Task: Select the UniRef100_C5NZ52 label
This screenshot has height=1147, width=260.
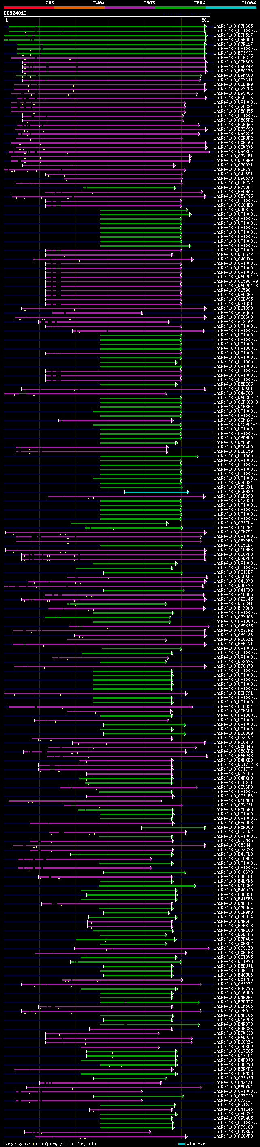Action: click(x=233, y=532)
